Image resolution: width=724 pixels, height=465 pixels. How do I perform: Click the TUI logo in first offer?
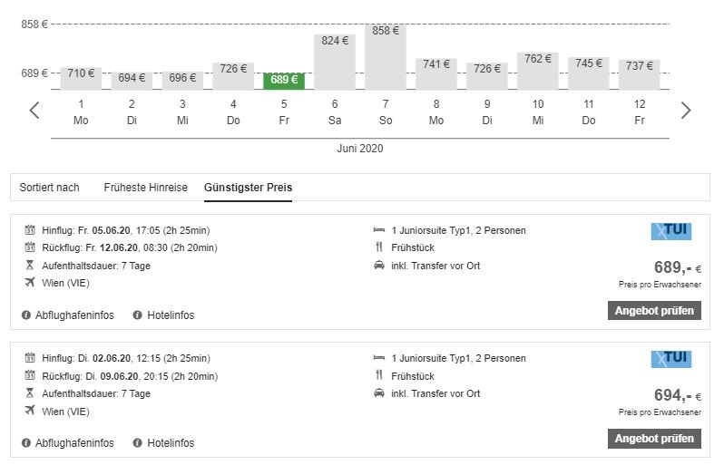pos(670,231)
